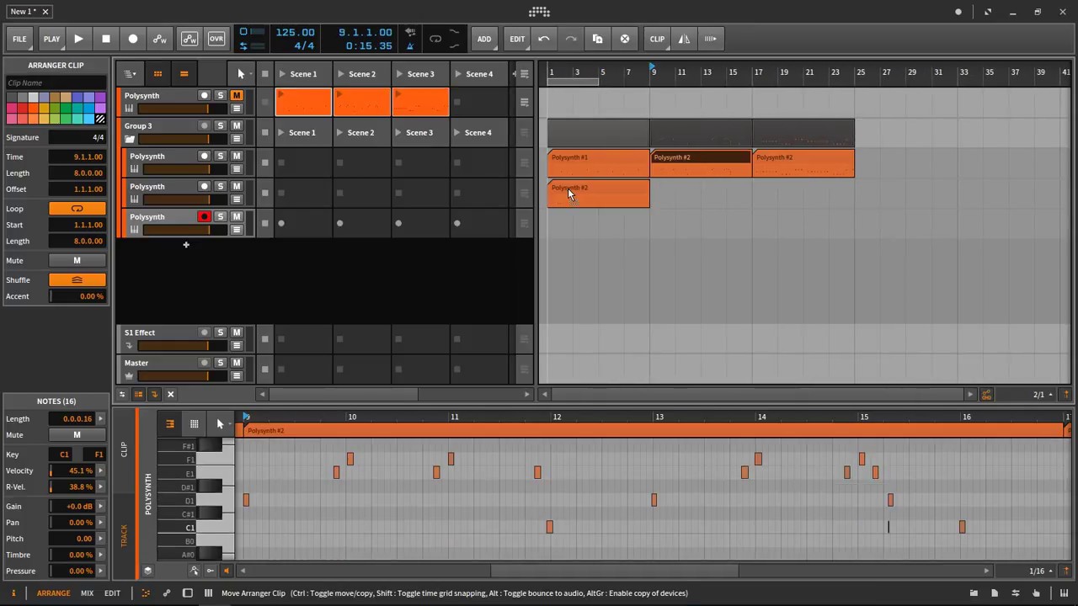This screenshot has width=1078, height=606.
Task: Unmute the first Polysynth track (orange M)
Action: coord(237,96)
